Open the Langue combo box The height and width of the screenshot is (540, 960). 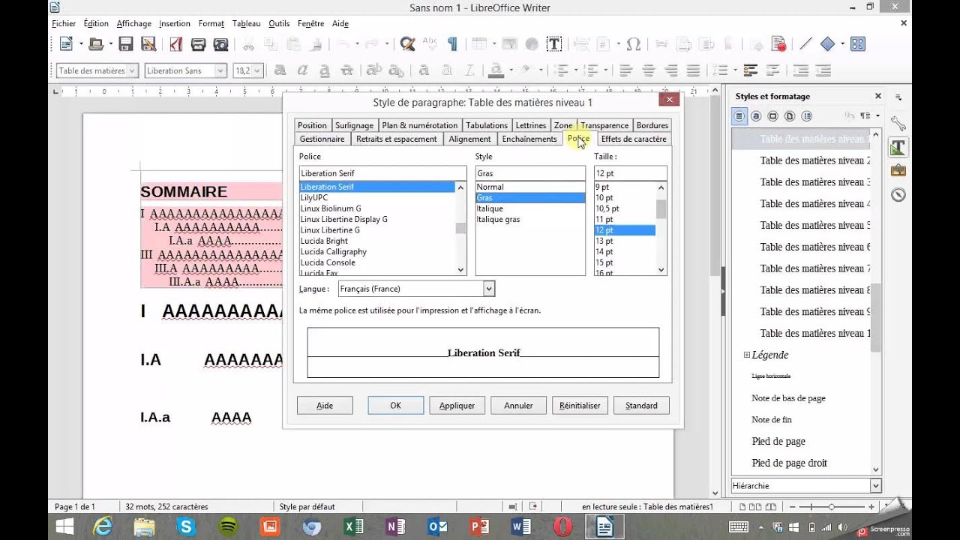point(416,289)
